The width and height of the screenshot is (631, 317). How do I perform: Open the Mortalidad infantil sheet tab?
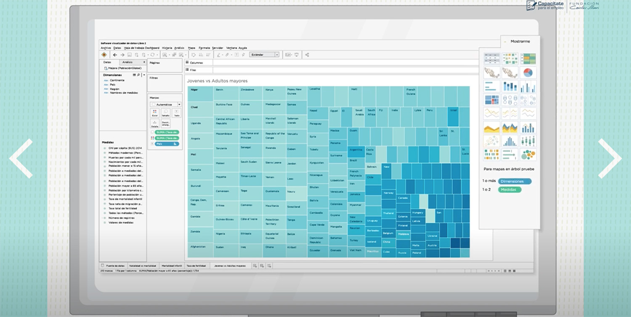click(x=171, y=266)
